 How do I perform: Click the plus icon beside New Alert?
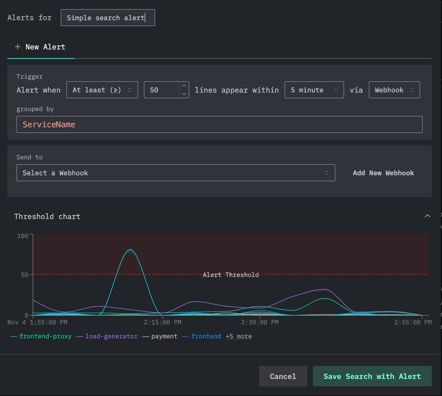18,47
